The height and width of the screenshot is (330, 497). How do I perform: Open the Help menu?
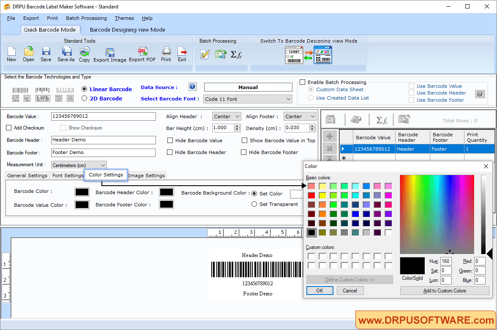pyautogui.click(x=147, y=18)
